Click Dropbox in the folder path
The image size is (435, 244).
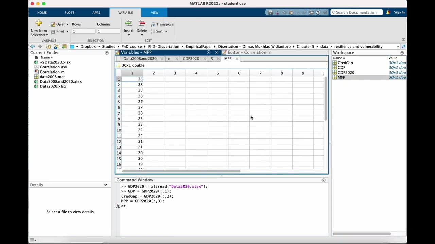coord(88,46)
